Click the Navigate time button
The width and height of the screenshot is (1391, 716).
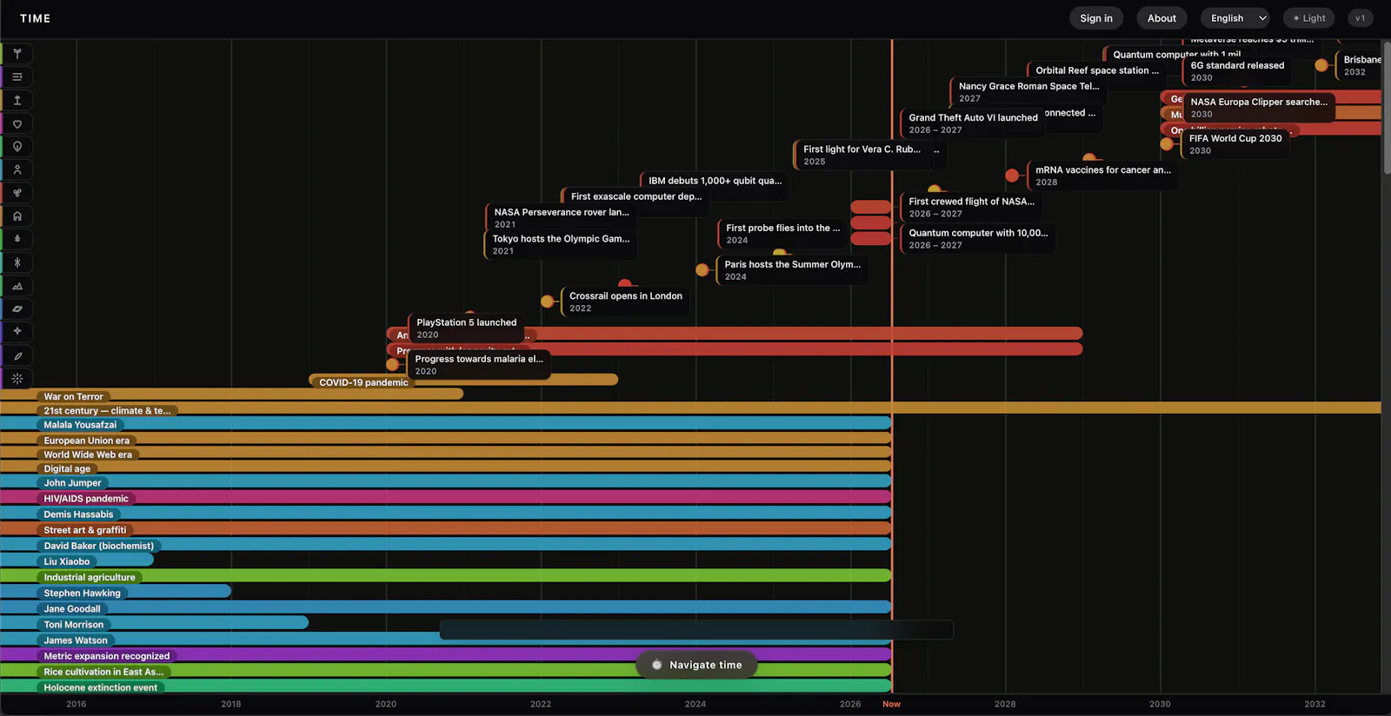[x=696, y=665]
